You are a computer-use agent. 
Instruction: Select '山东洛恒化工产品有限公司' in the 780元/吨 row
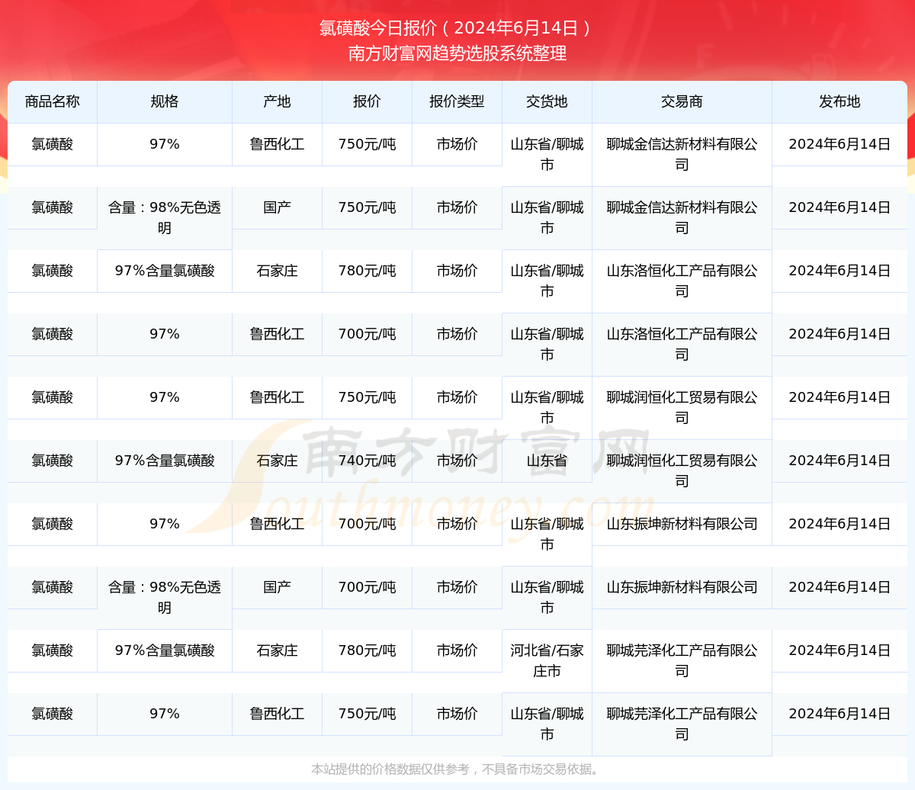682,281
